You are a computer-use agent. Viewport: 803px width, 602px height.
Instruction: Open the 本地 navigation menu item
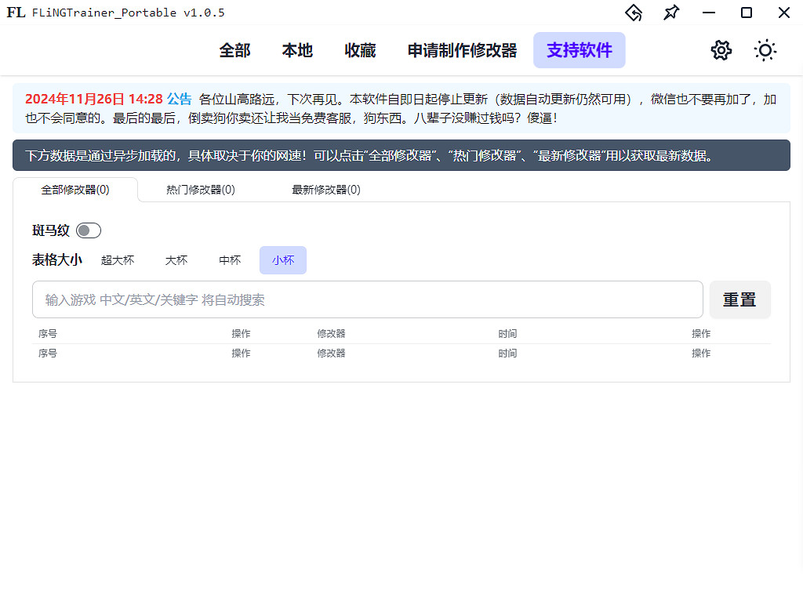296,49
